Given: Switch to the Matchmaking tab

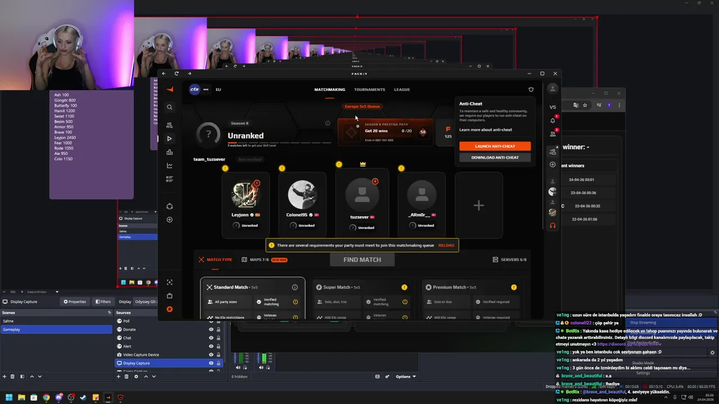Looking at the screenshot, I should click(330, 89).
